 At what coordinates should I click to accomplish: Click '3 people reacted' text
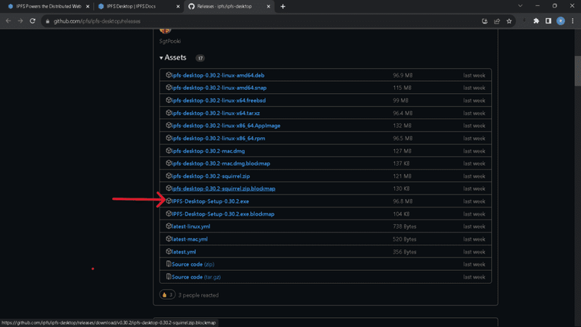pyautogui.click(x=198, y=295)
